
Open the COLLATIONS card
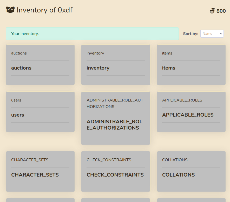(x=191, y=171)
